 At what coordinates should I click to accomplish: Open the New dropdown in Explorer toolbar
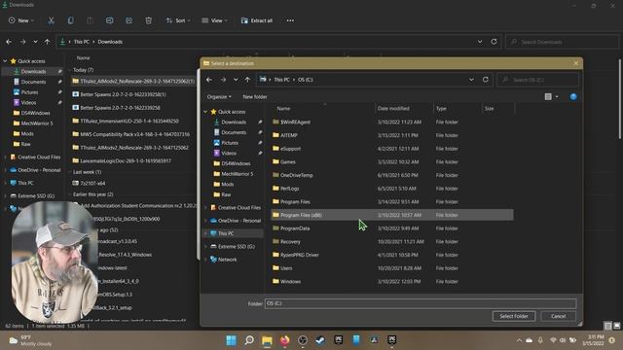coord(21,20)
